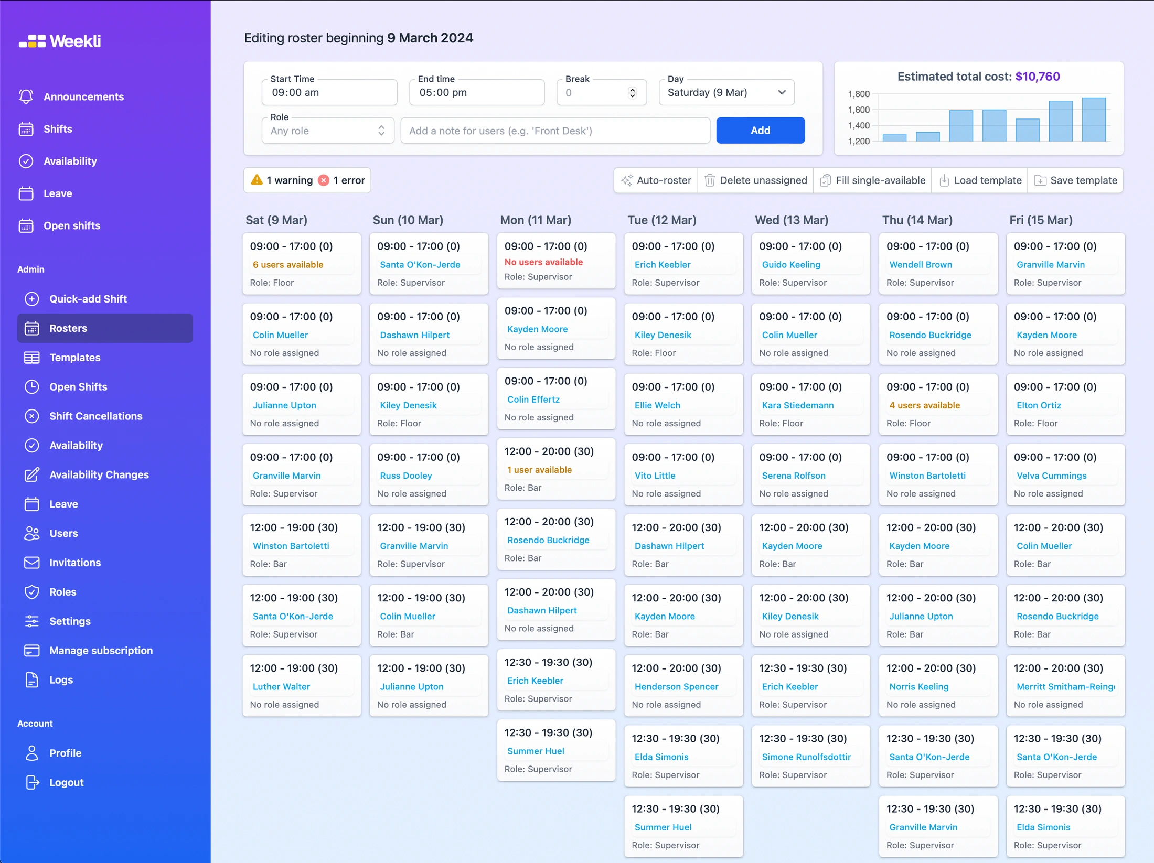Click Simone Runolfsdottir on Wednesday shift
Image resolution: width=1154 pixels, height=863 pixels.
tap(806, 757)
